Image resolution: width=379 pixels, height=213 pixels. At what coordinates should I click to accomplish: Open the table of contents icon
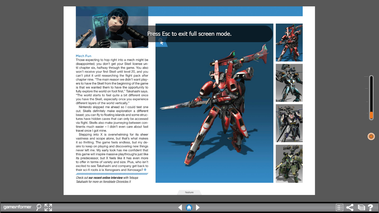tap(339, 207)
